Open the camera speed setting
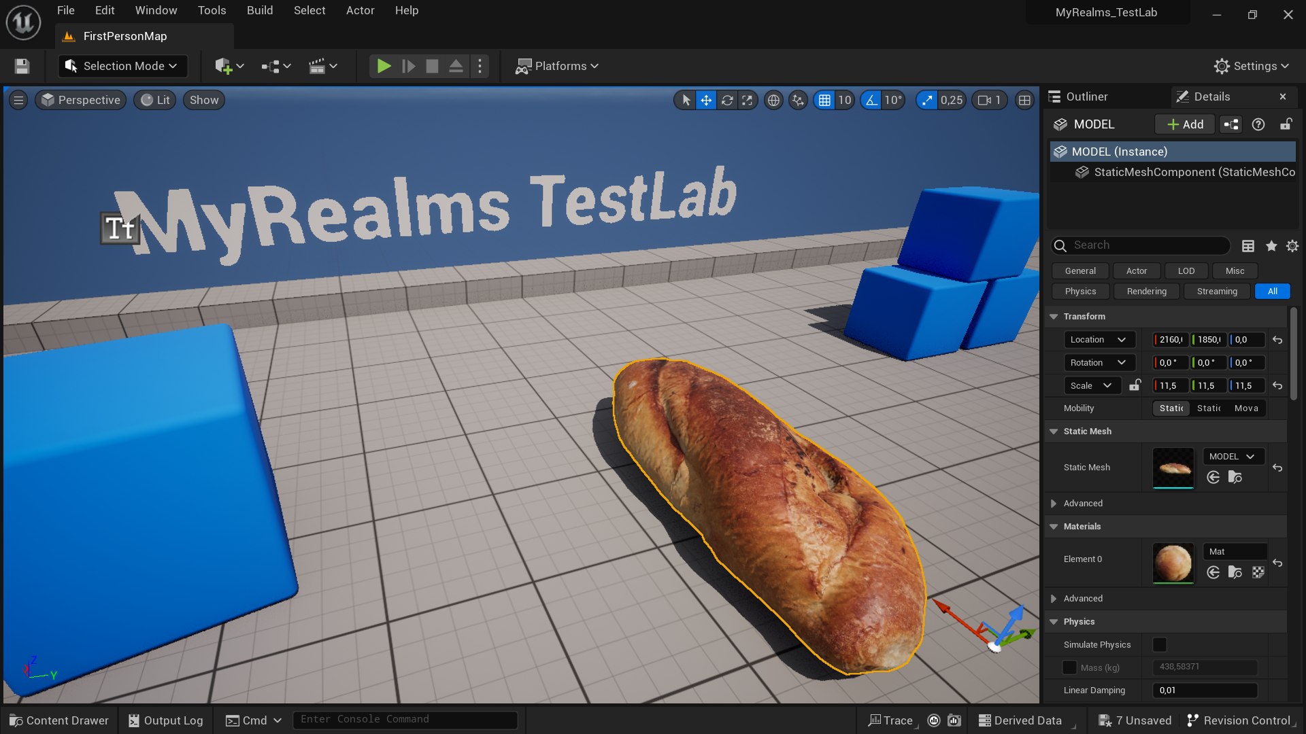Viewport: 1306px width, 734px height. pyautogui.click(x=989, y=101)
